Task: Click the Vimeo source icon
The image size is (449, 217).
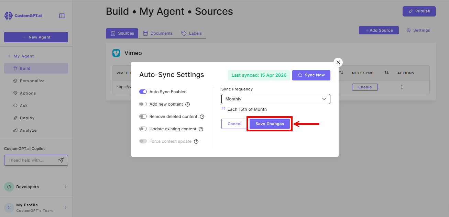Action: (117, 53)
